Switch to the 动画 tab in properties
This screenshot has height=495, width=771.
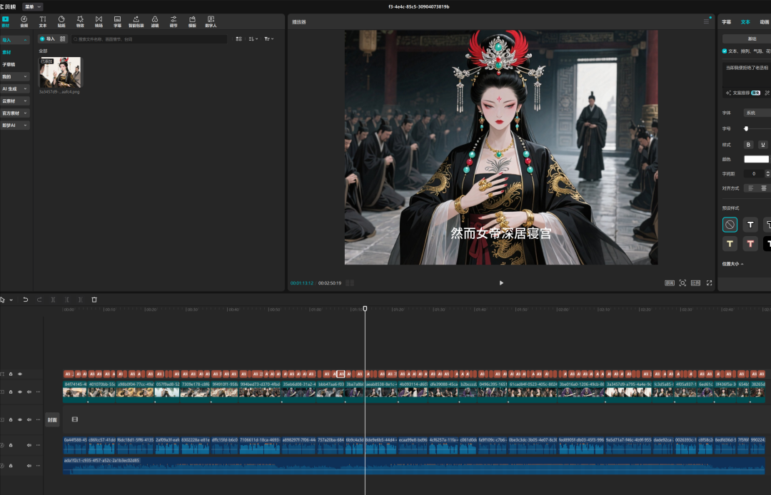(x=765, y=22)
